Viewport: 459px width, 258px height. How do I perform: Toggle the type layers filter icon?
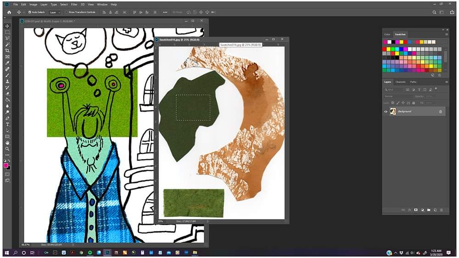[419, 90]
